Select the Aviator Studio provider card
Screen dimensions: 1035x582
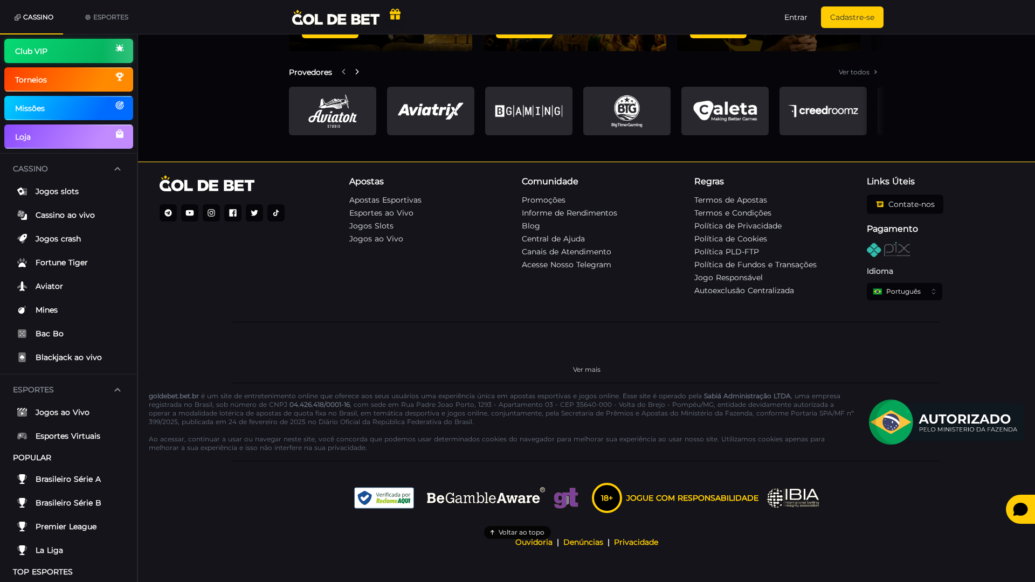(x=333, y=111)
